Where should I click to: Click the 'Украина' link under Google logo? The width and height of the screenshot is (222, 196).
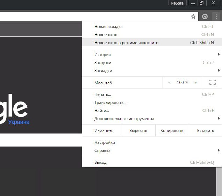[19, 122]
